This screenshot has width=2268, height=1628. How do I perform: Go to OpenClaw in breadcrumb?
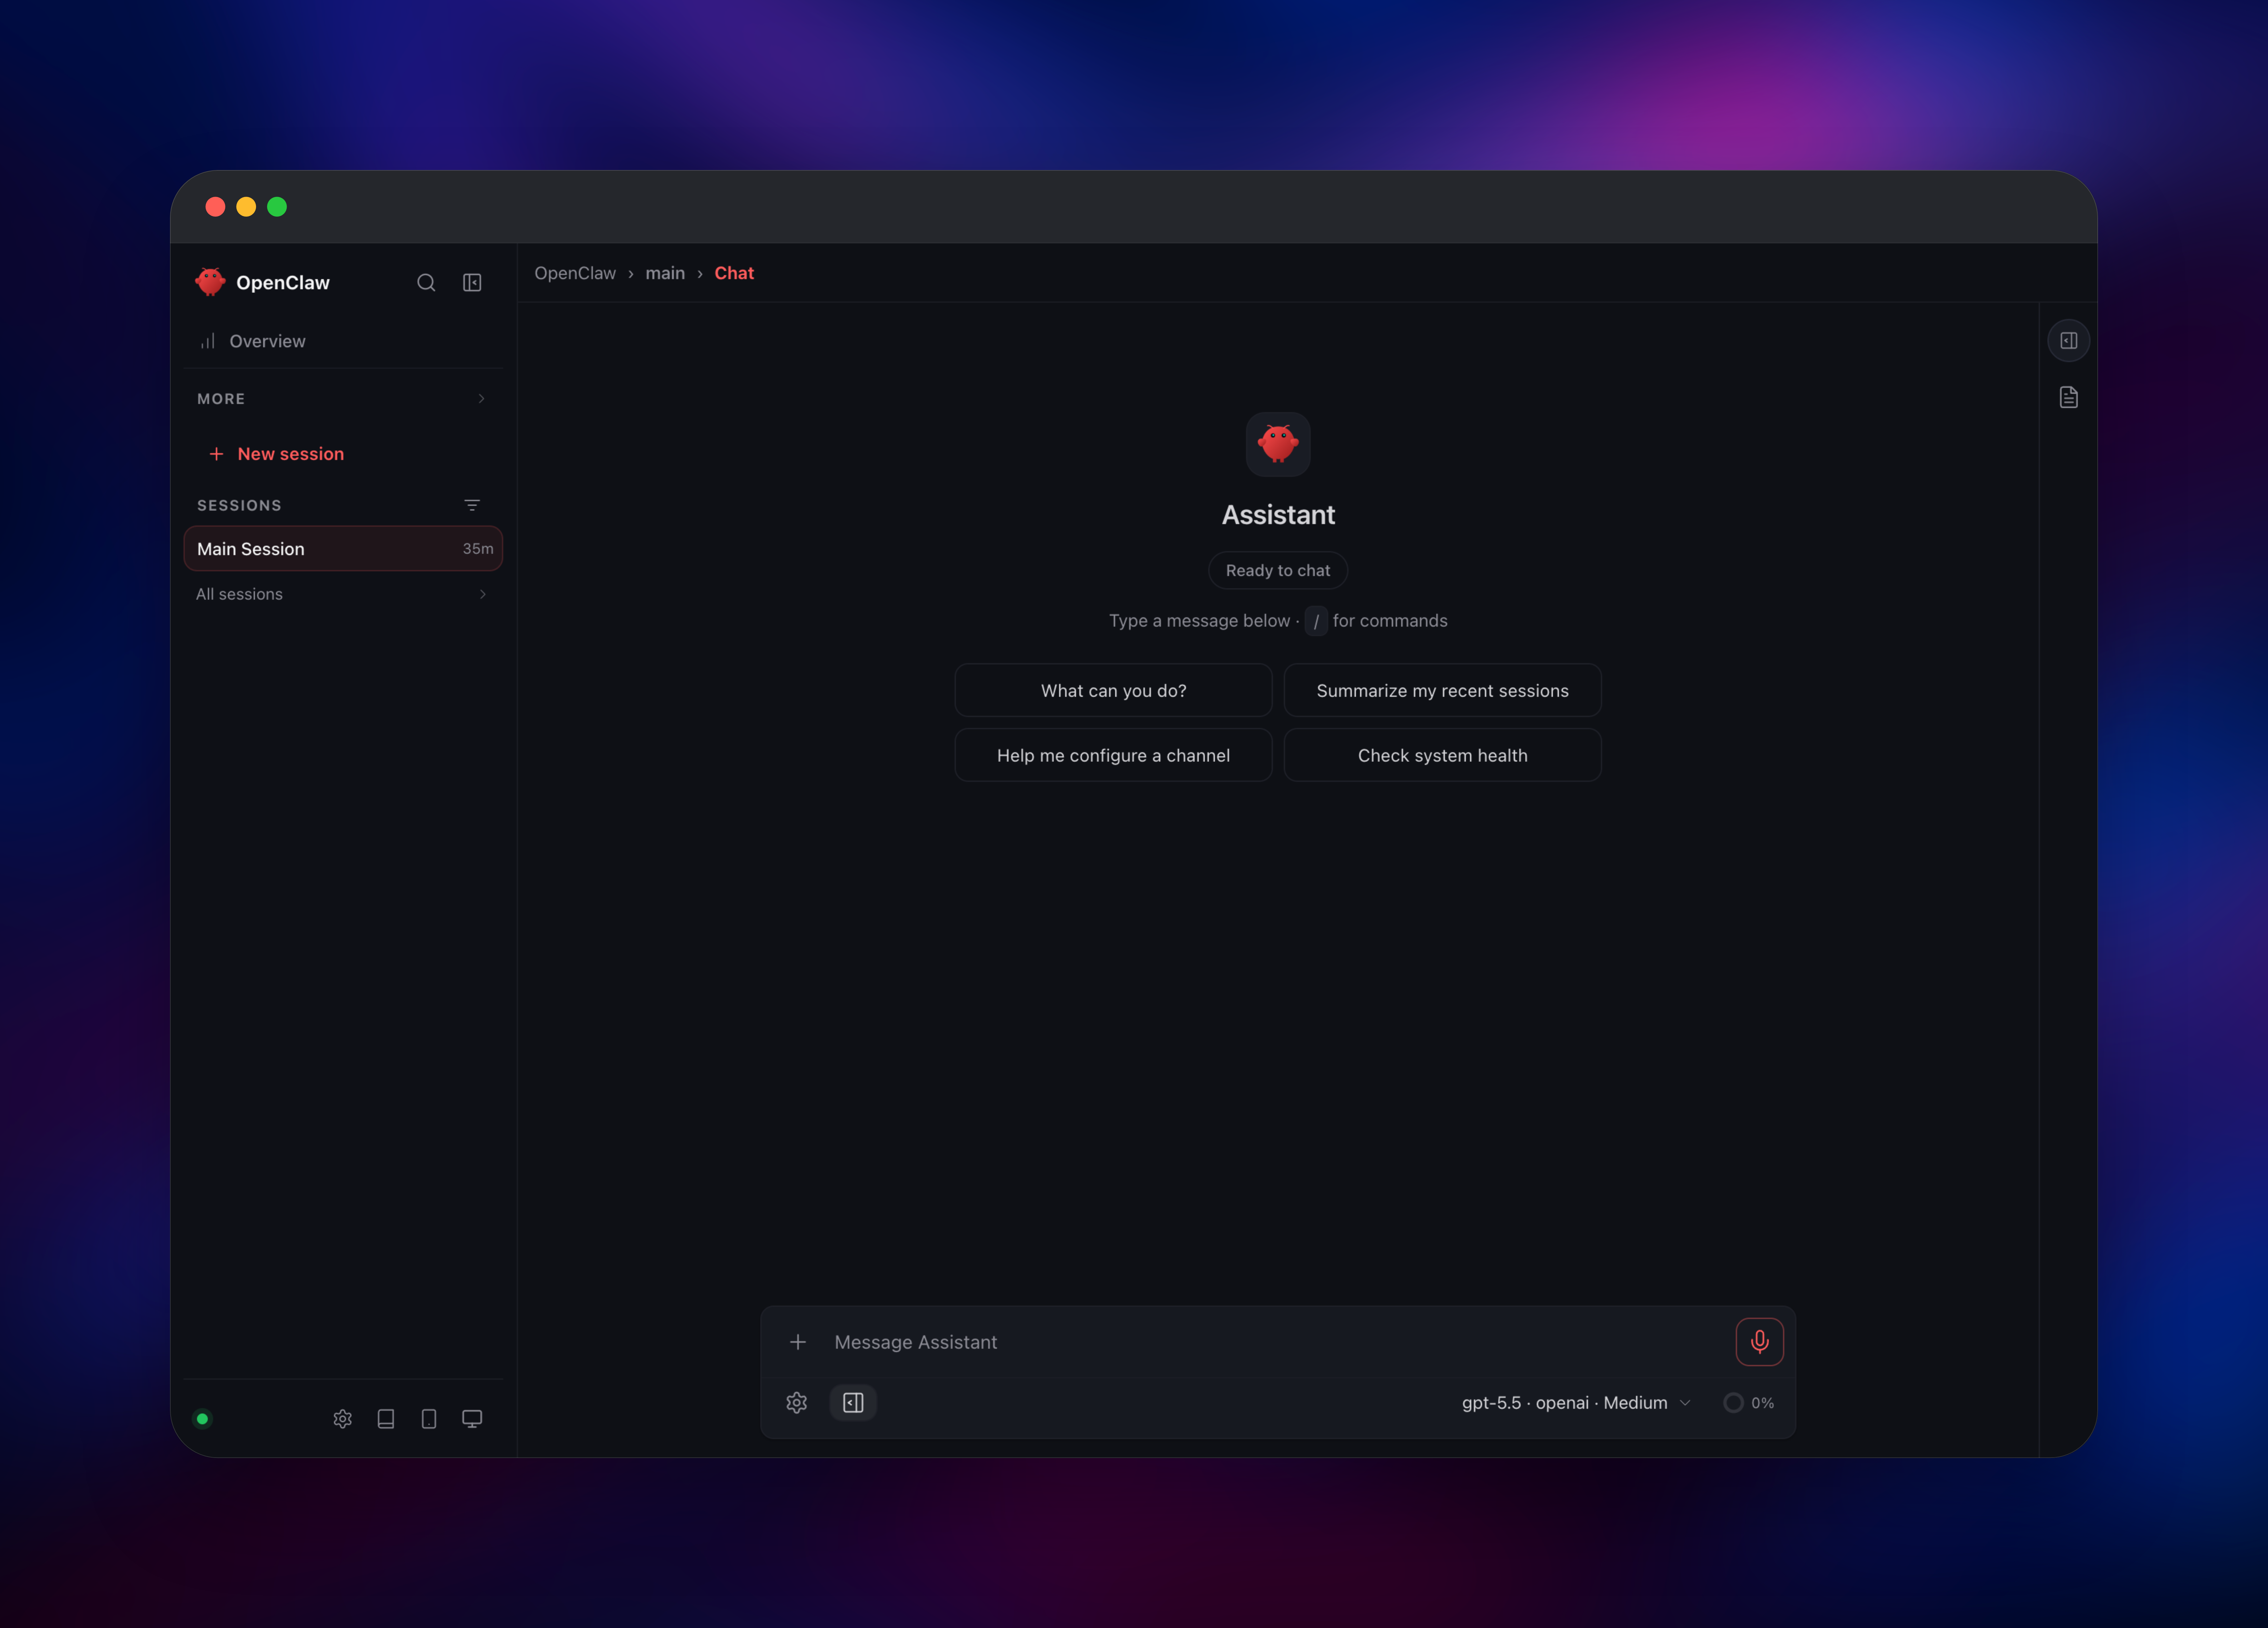click(575, 273)
